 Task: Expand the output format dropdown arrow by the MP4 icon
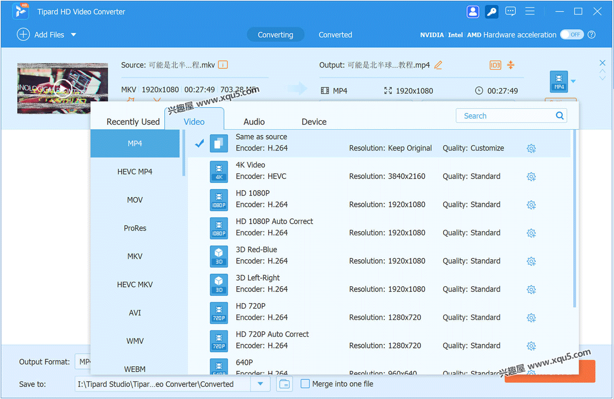(574, 81)
